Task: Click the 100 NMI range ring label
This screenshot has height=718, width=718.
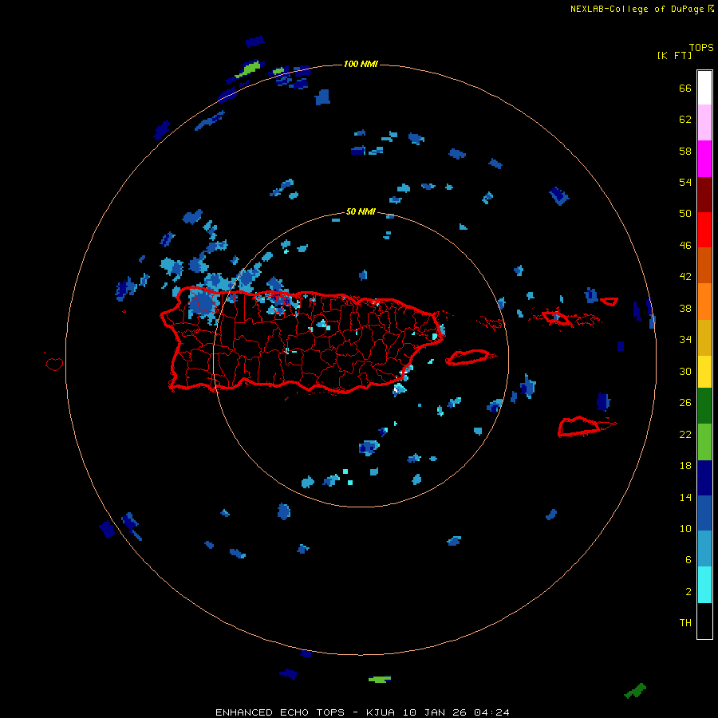Action: [361, 64]
